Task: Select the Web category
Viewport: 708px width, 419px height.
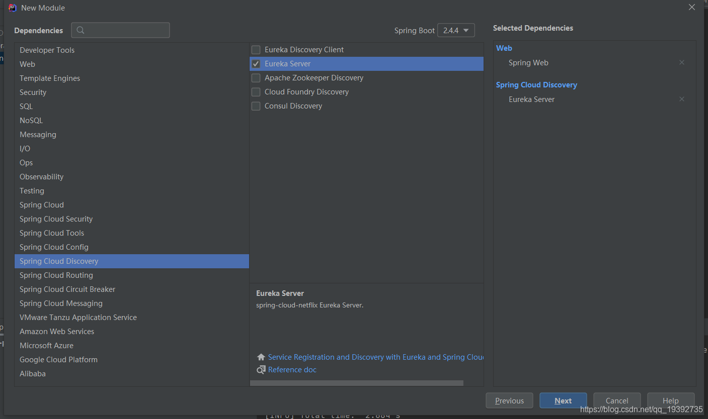Action: click(132, 64)
